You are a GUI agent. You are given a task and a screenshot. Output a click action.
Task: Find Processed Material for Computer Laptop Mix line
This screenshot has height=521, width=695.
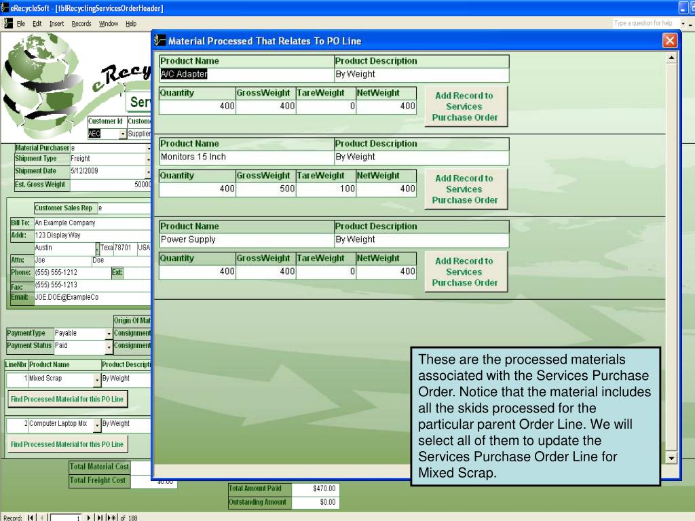click(67, 444)
